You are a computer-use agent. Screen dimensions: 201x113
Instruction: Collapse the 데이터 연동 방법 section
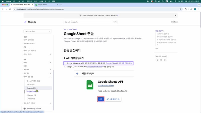[x=50, y=77]
